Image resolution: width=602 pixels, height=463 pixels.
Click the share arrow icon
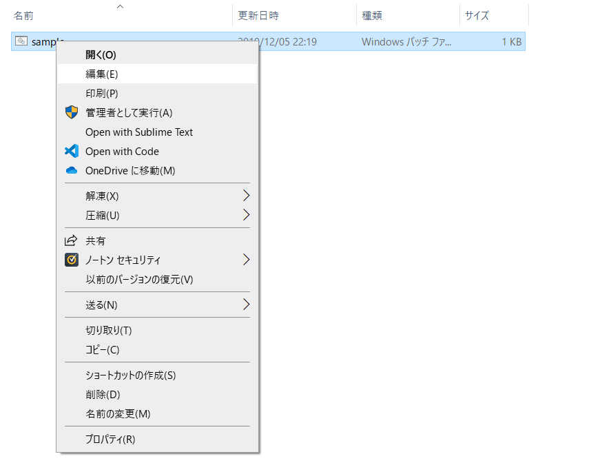pyautogui.click(x=71, y=240)
